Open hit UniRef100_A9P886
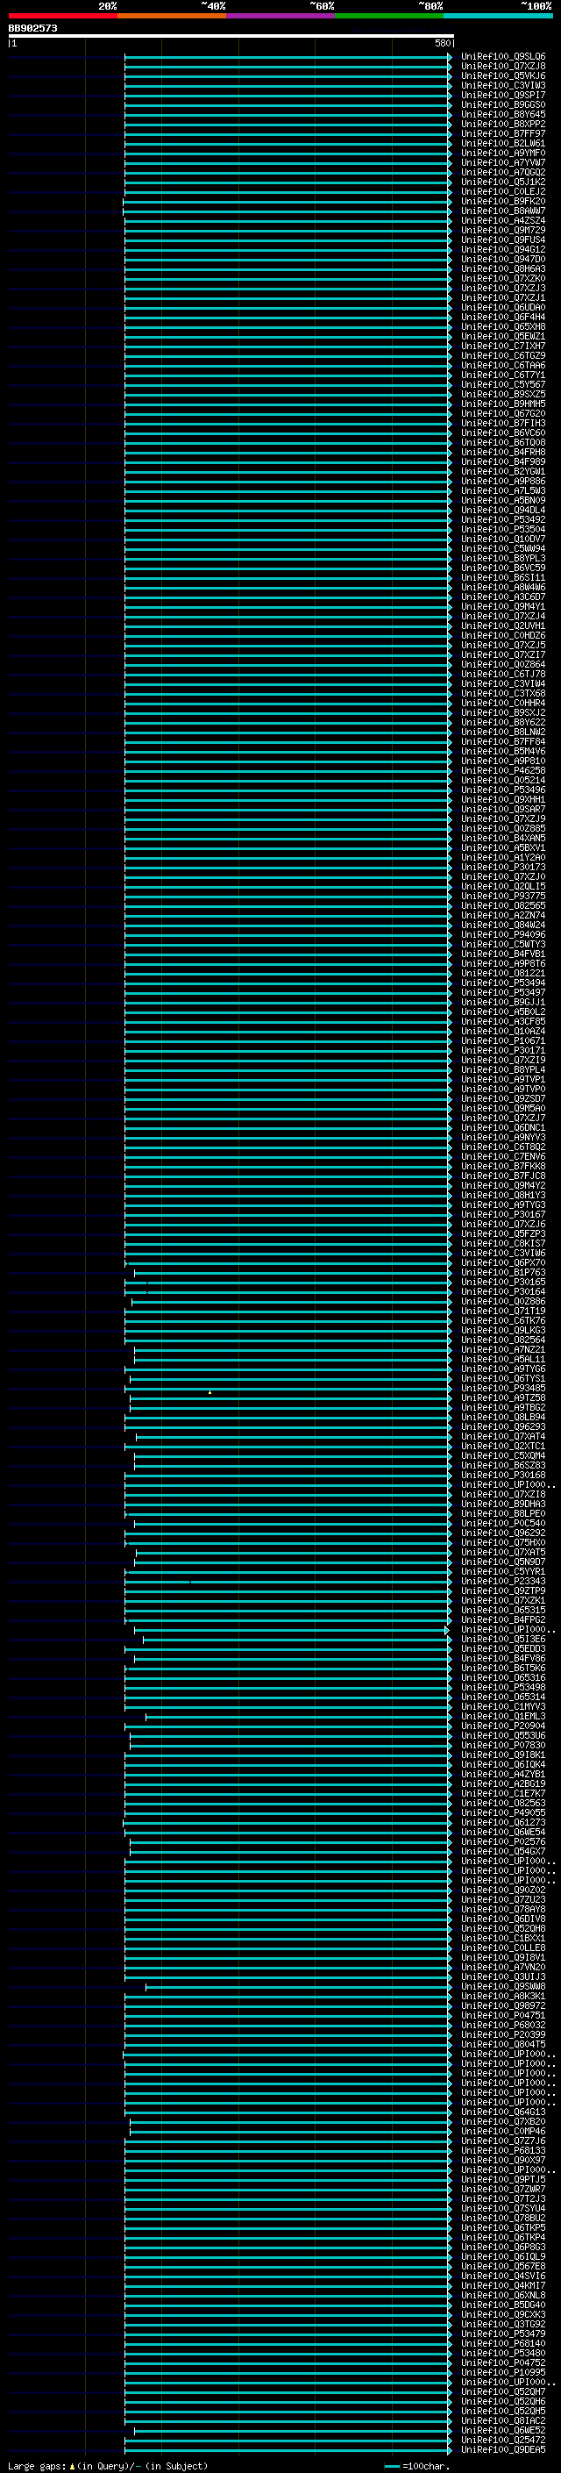561x2473 pixels. 503,481
